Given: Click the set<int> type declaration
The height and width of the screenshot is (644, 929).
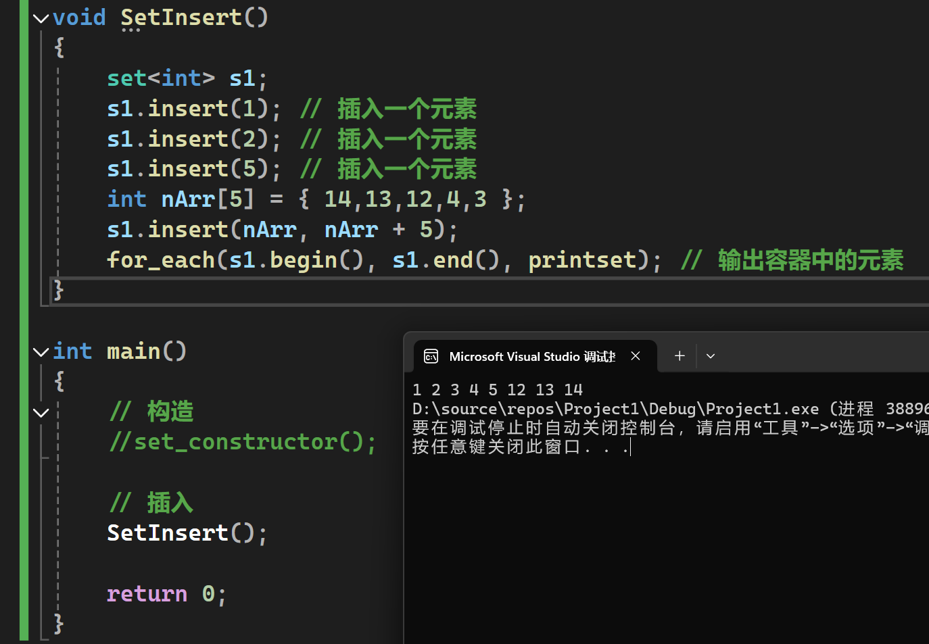Looking at the screenshot, I should (x=160, y=78).
